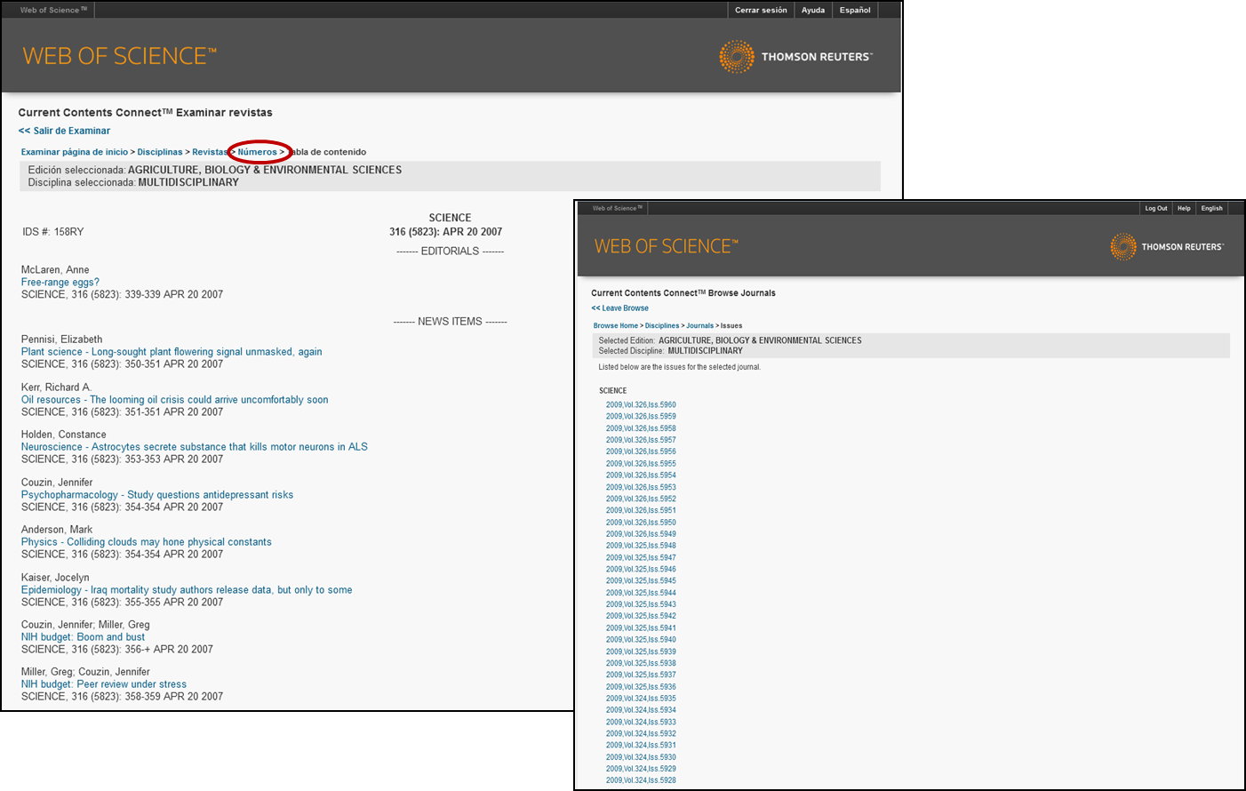This screenshot has height=791, width=1246.
Task: Open 'Epidemiology - Iraq mortality study' article
Action: click(x=187, y=590)
